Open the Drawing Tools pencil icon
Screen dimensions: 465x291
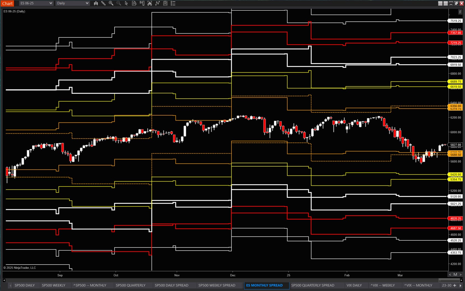coord(103,3)
